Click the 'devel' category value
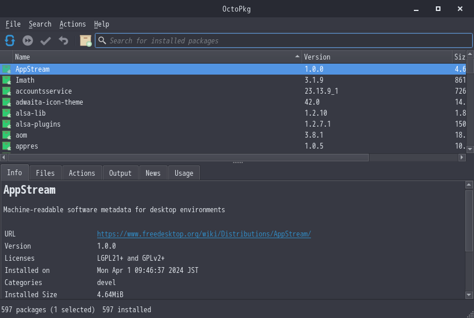 tap(106, 282)
